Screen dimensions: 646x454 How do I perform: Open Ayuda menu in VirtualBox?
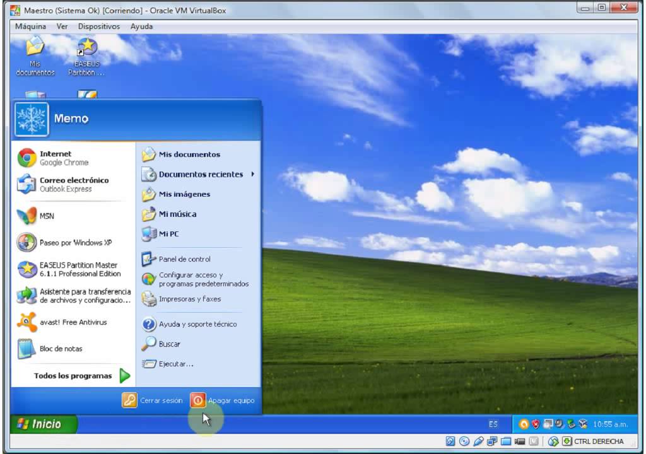point(141,26)
